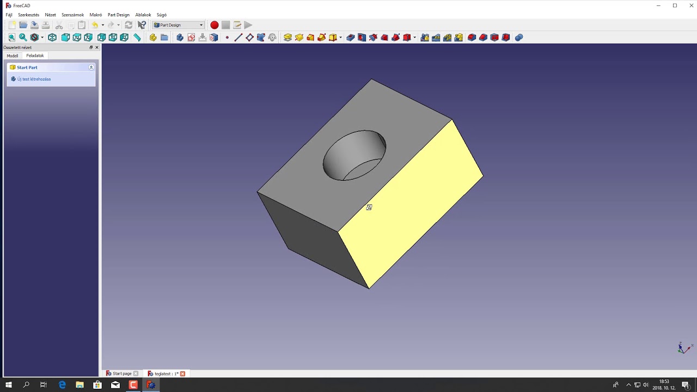Collapse the Start Part task panel
This screenshot has height=392, width=697.
(91, 68)
